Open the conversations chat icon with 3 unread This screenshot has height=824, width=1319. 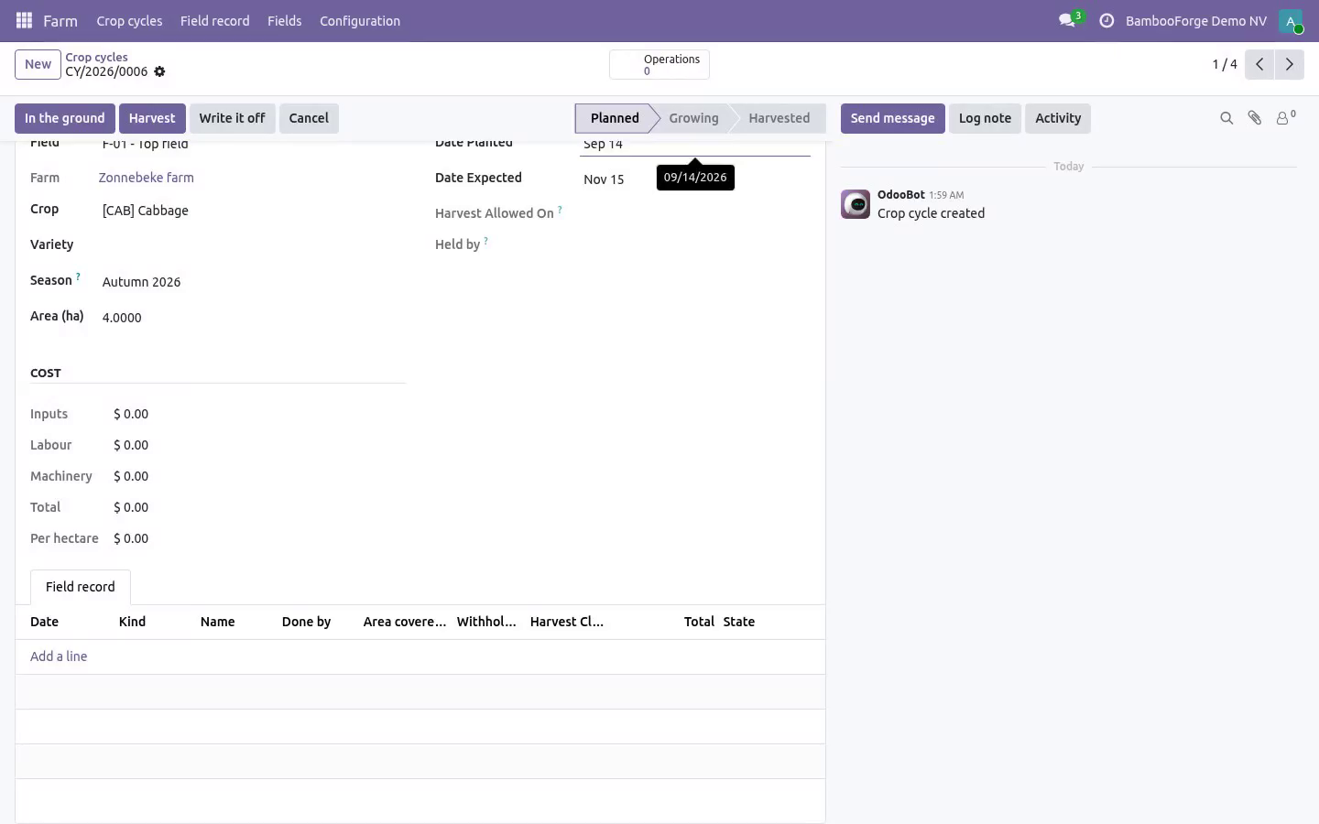1067,20
